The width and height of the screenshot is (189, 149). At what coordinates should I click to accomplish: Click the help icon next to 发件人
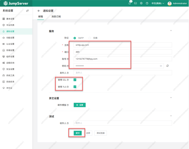point(68,73)
